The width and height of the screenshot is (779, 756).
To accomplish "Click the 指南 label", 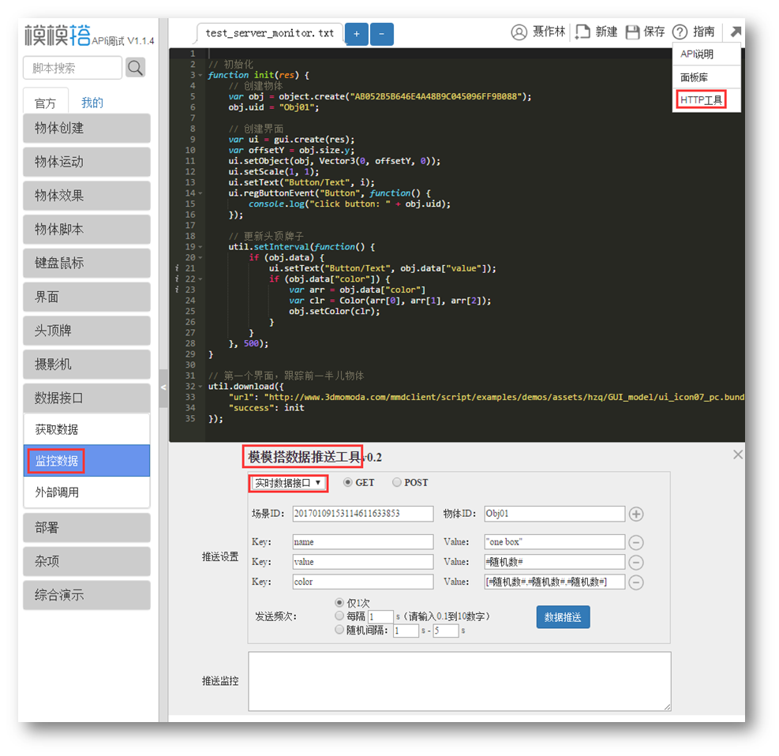I will [703, 32].
